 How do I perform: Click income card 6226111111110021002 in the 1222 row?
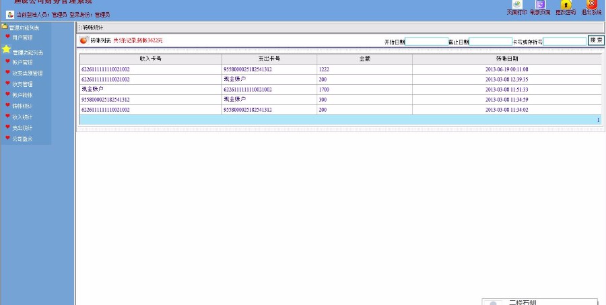pyautogui.click(x=106, y=69)
